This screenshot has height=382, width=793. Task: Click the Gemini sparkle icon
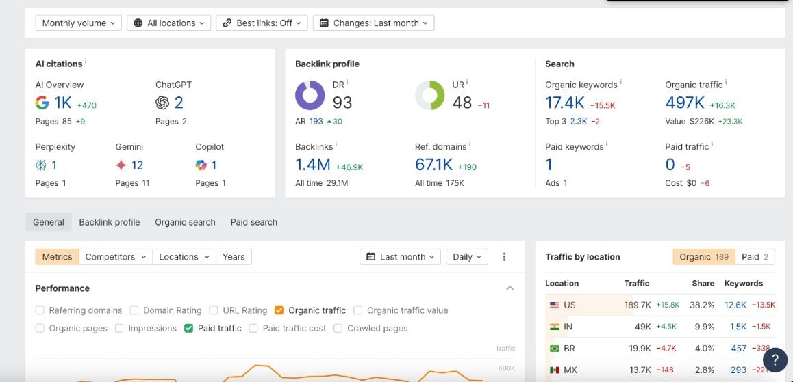121,165
